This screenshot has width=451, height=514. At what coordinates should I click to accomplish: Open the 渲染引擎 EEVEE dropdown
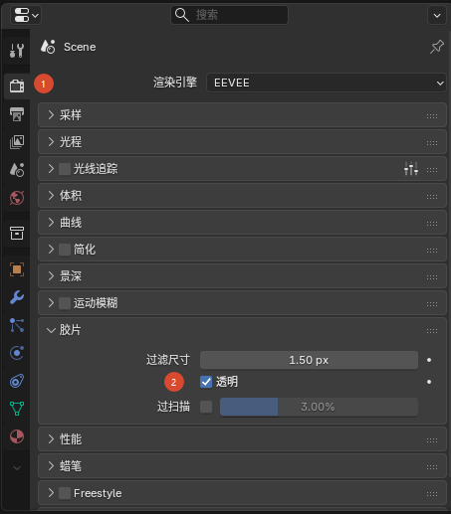[x=327, y=83]
